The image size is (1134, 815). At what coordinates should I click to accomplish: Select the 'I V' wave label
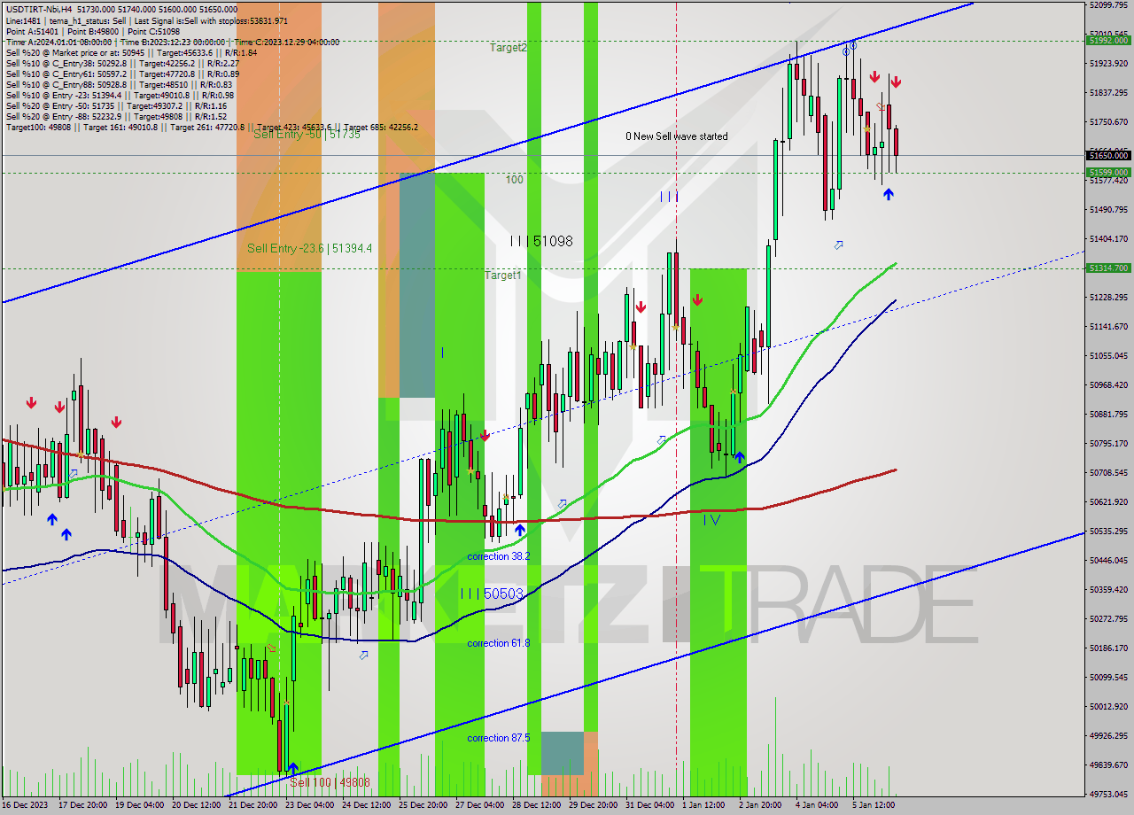click(x=712, y=520)
